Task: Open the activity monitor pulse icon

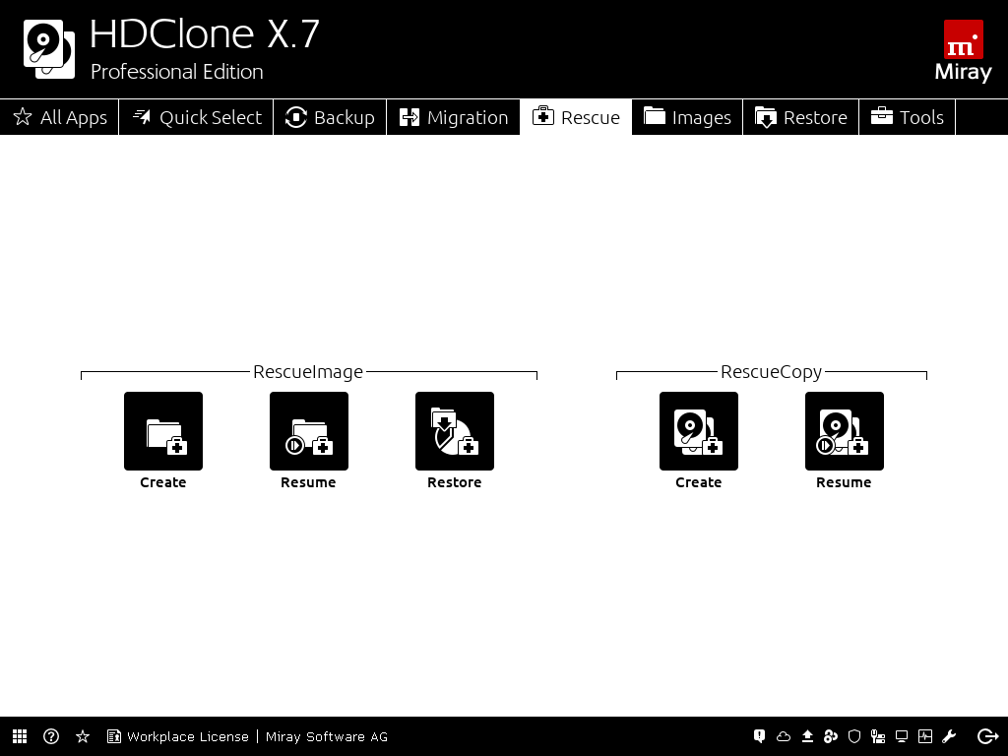Action: click(x=925, y=736)
